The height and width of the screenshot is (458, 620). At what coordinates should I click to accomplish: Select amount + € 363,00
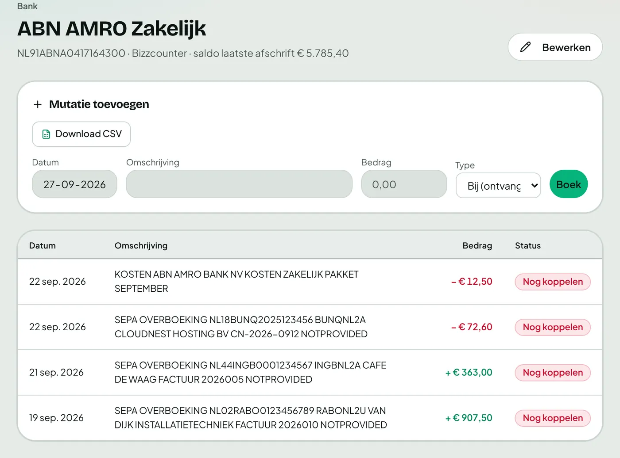click(469, 373)
